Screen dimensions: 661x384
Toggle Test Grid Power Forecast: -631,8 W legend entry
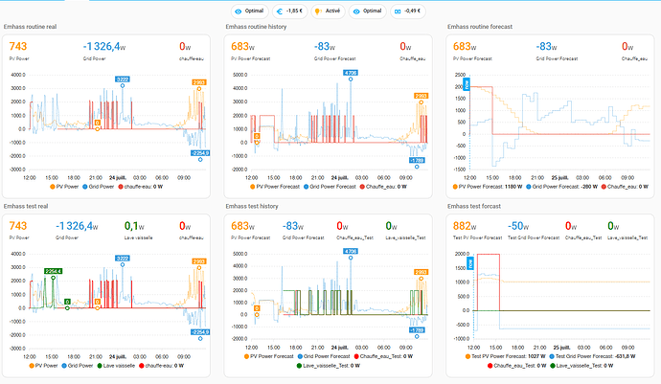(x=592, y=356)
